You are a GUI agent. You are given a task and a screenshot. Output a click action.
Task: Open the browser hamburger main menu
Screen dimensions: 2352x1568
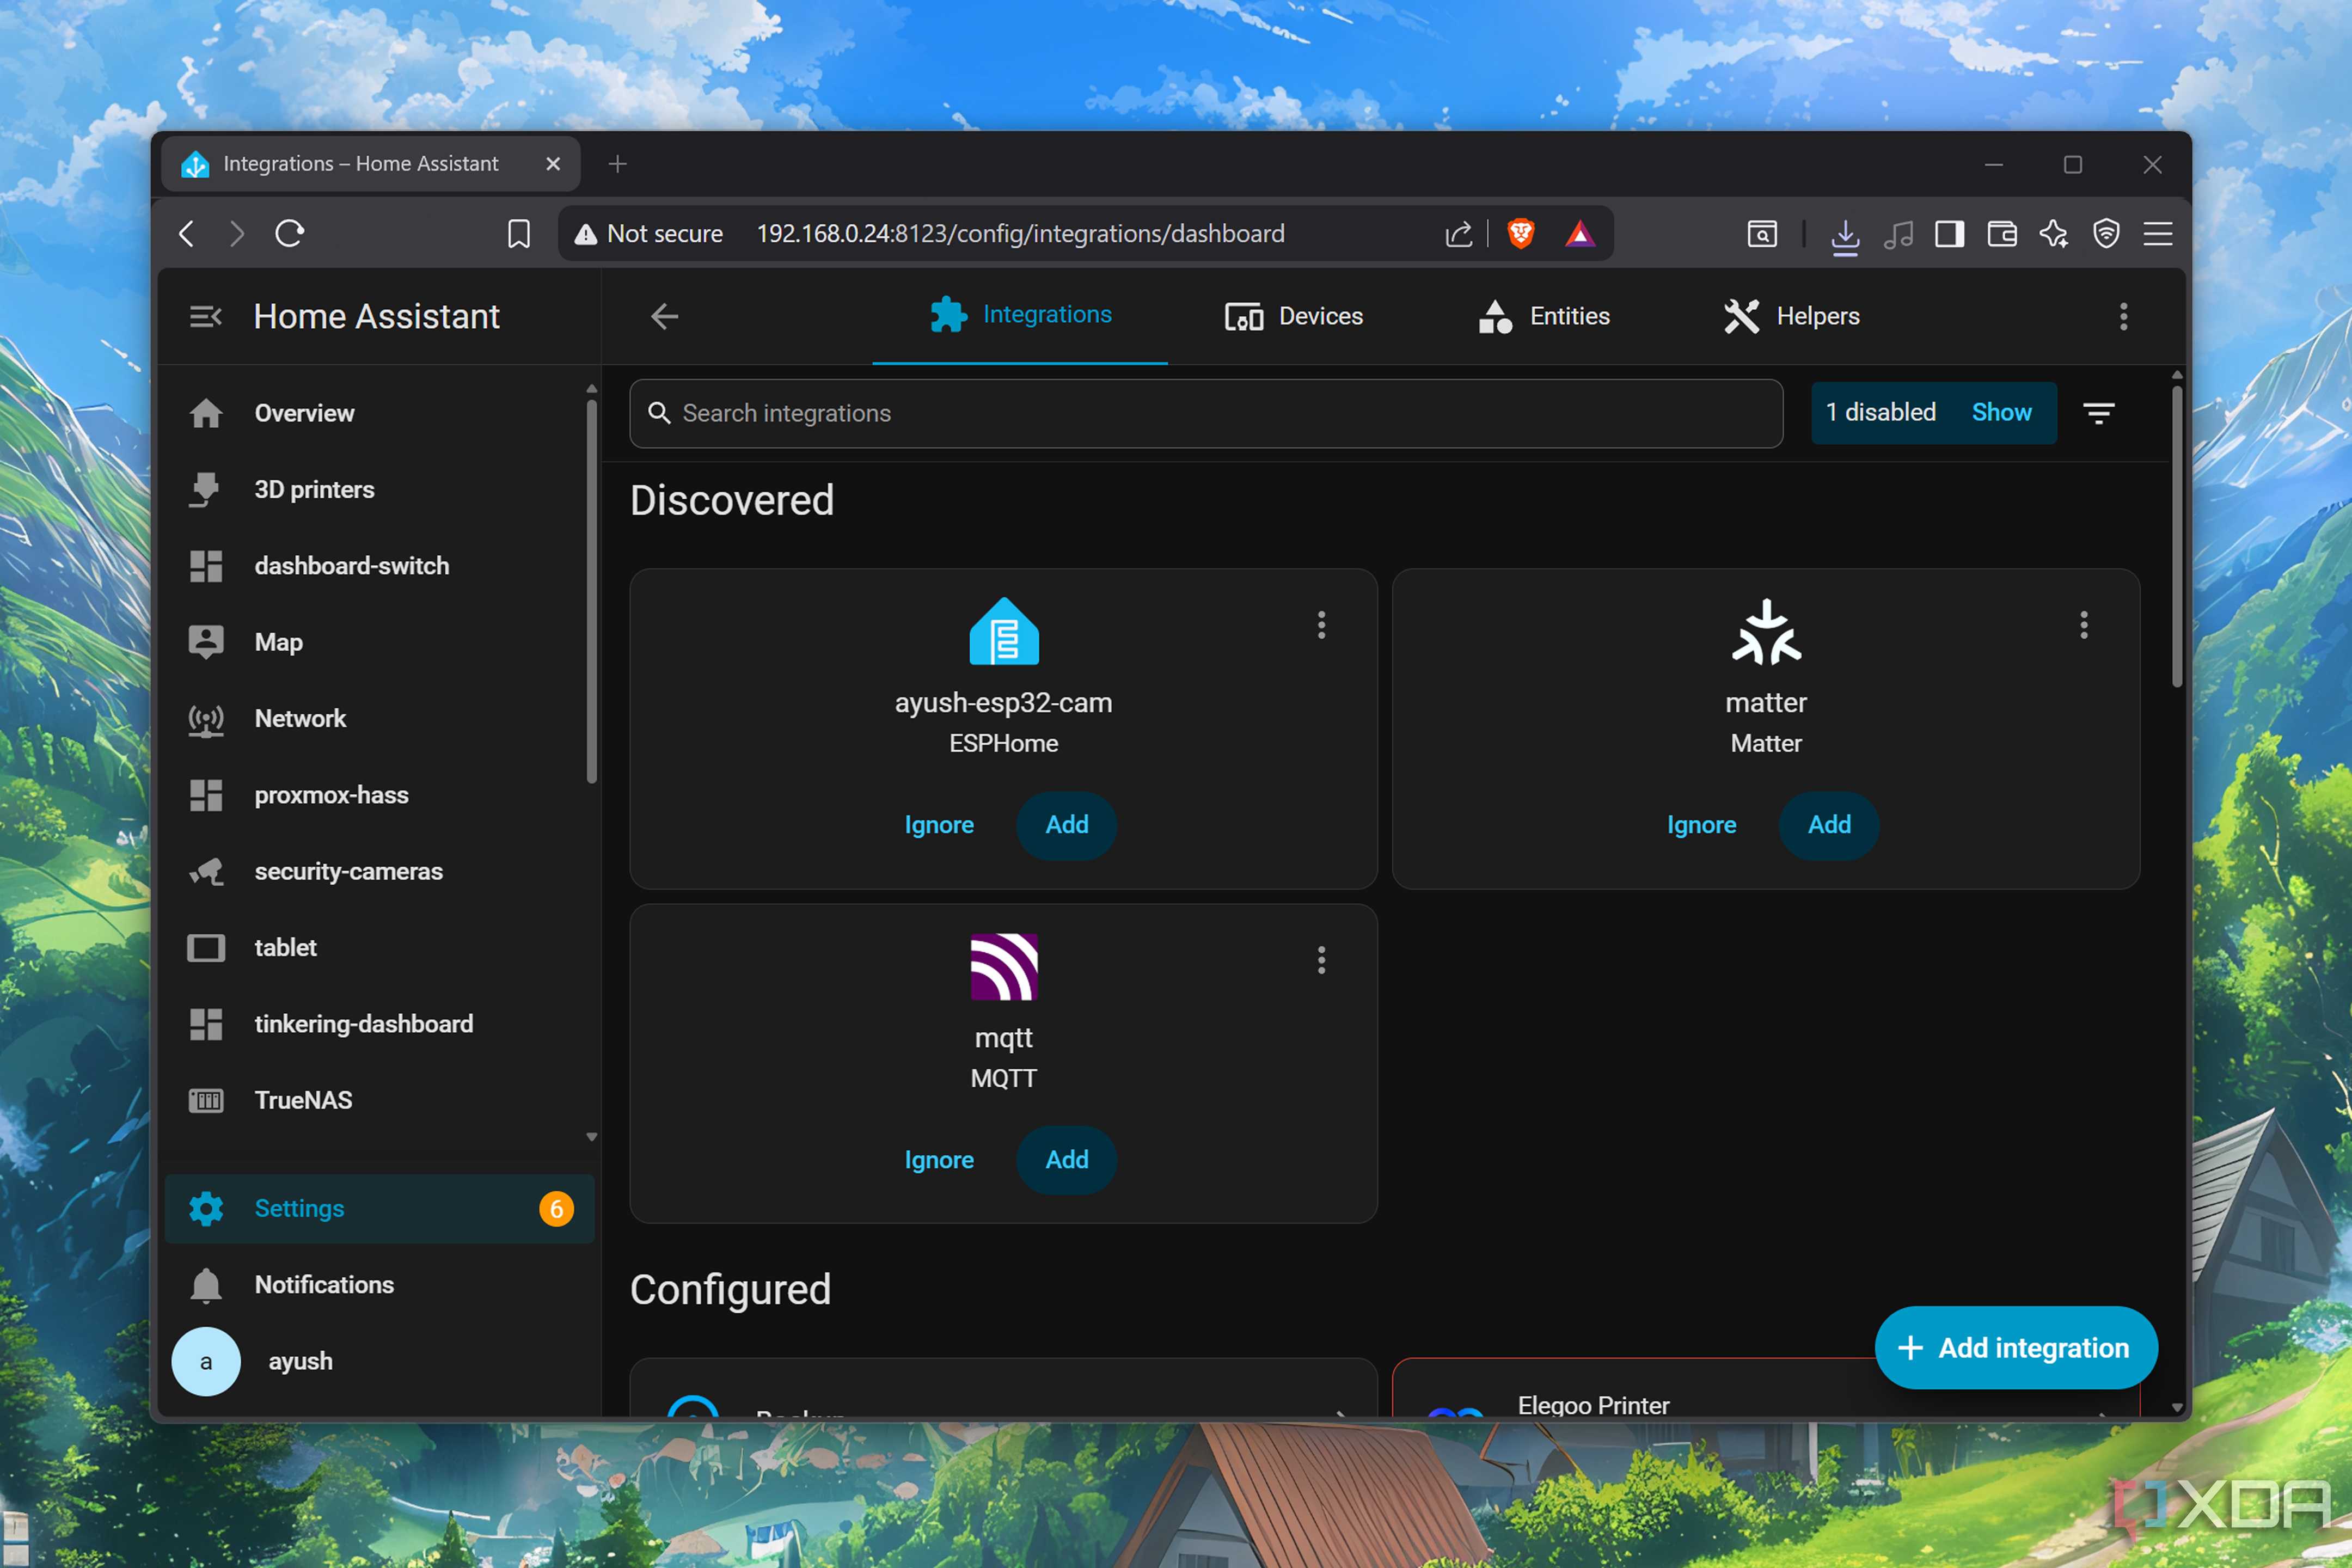click(2158, 234)
